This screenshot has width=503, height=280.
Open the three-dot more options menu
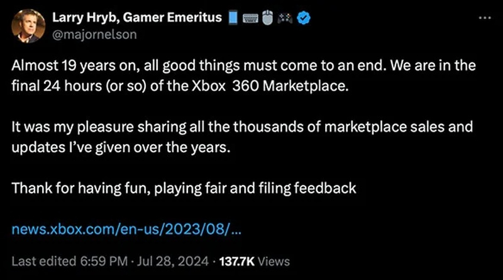[485, 18]
